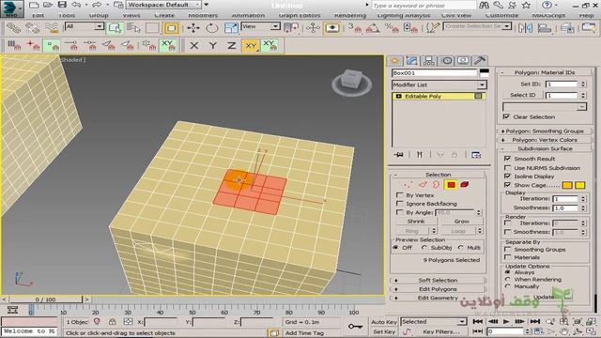Expand the Edit Geometry rollout

438,298
